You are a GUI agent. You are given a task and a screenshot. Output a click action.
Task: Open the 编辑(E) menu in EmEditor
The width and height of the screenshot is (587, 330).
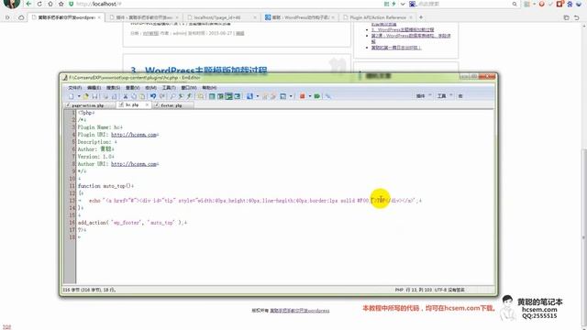pos(94,88)
